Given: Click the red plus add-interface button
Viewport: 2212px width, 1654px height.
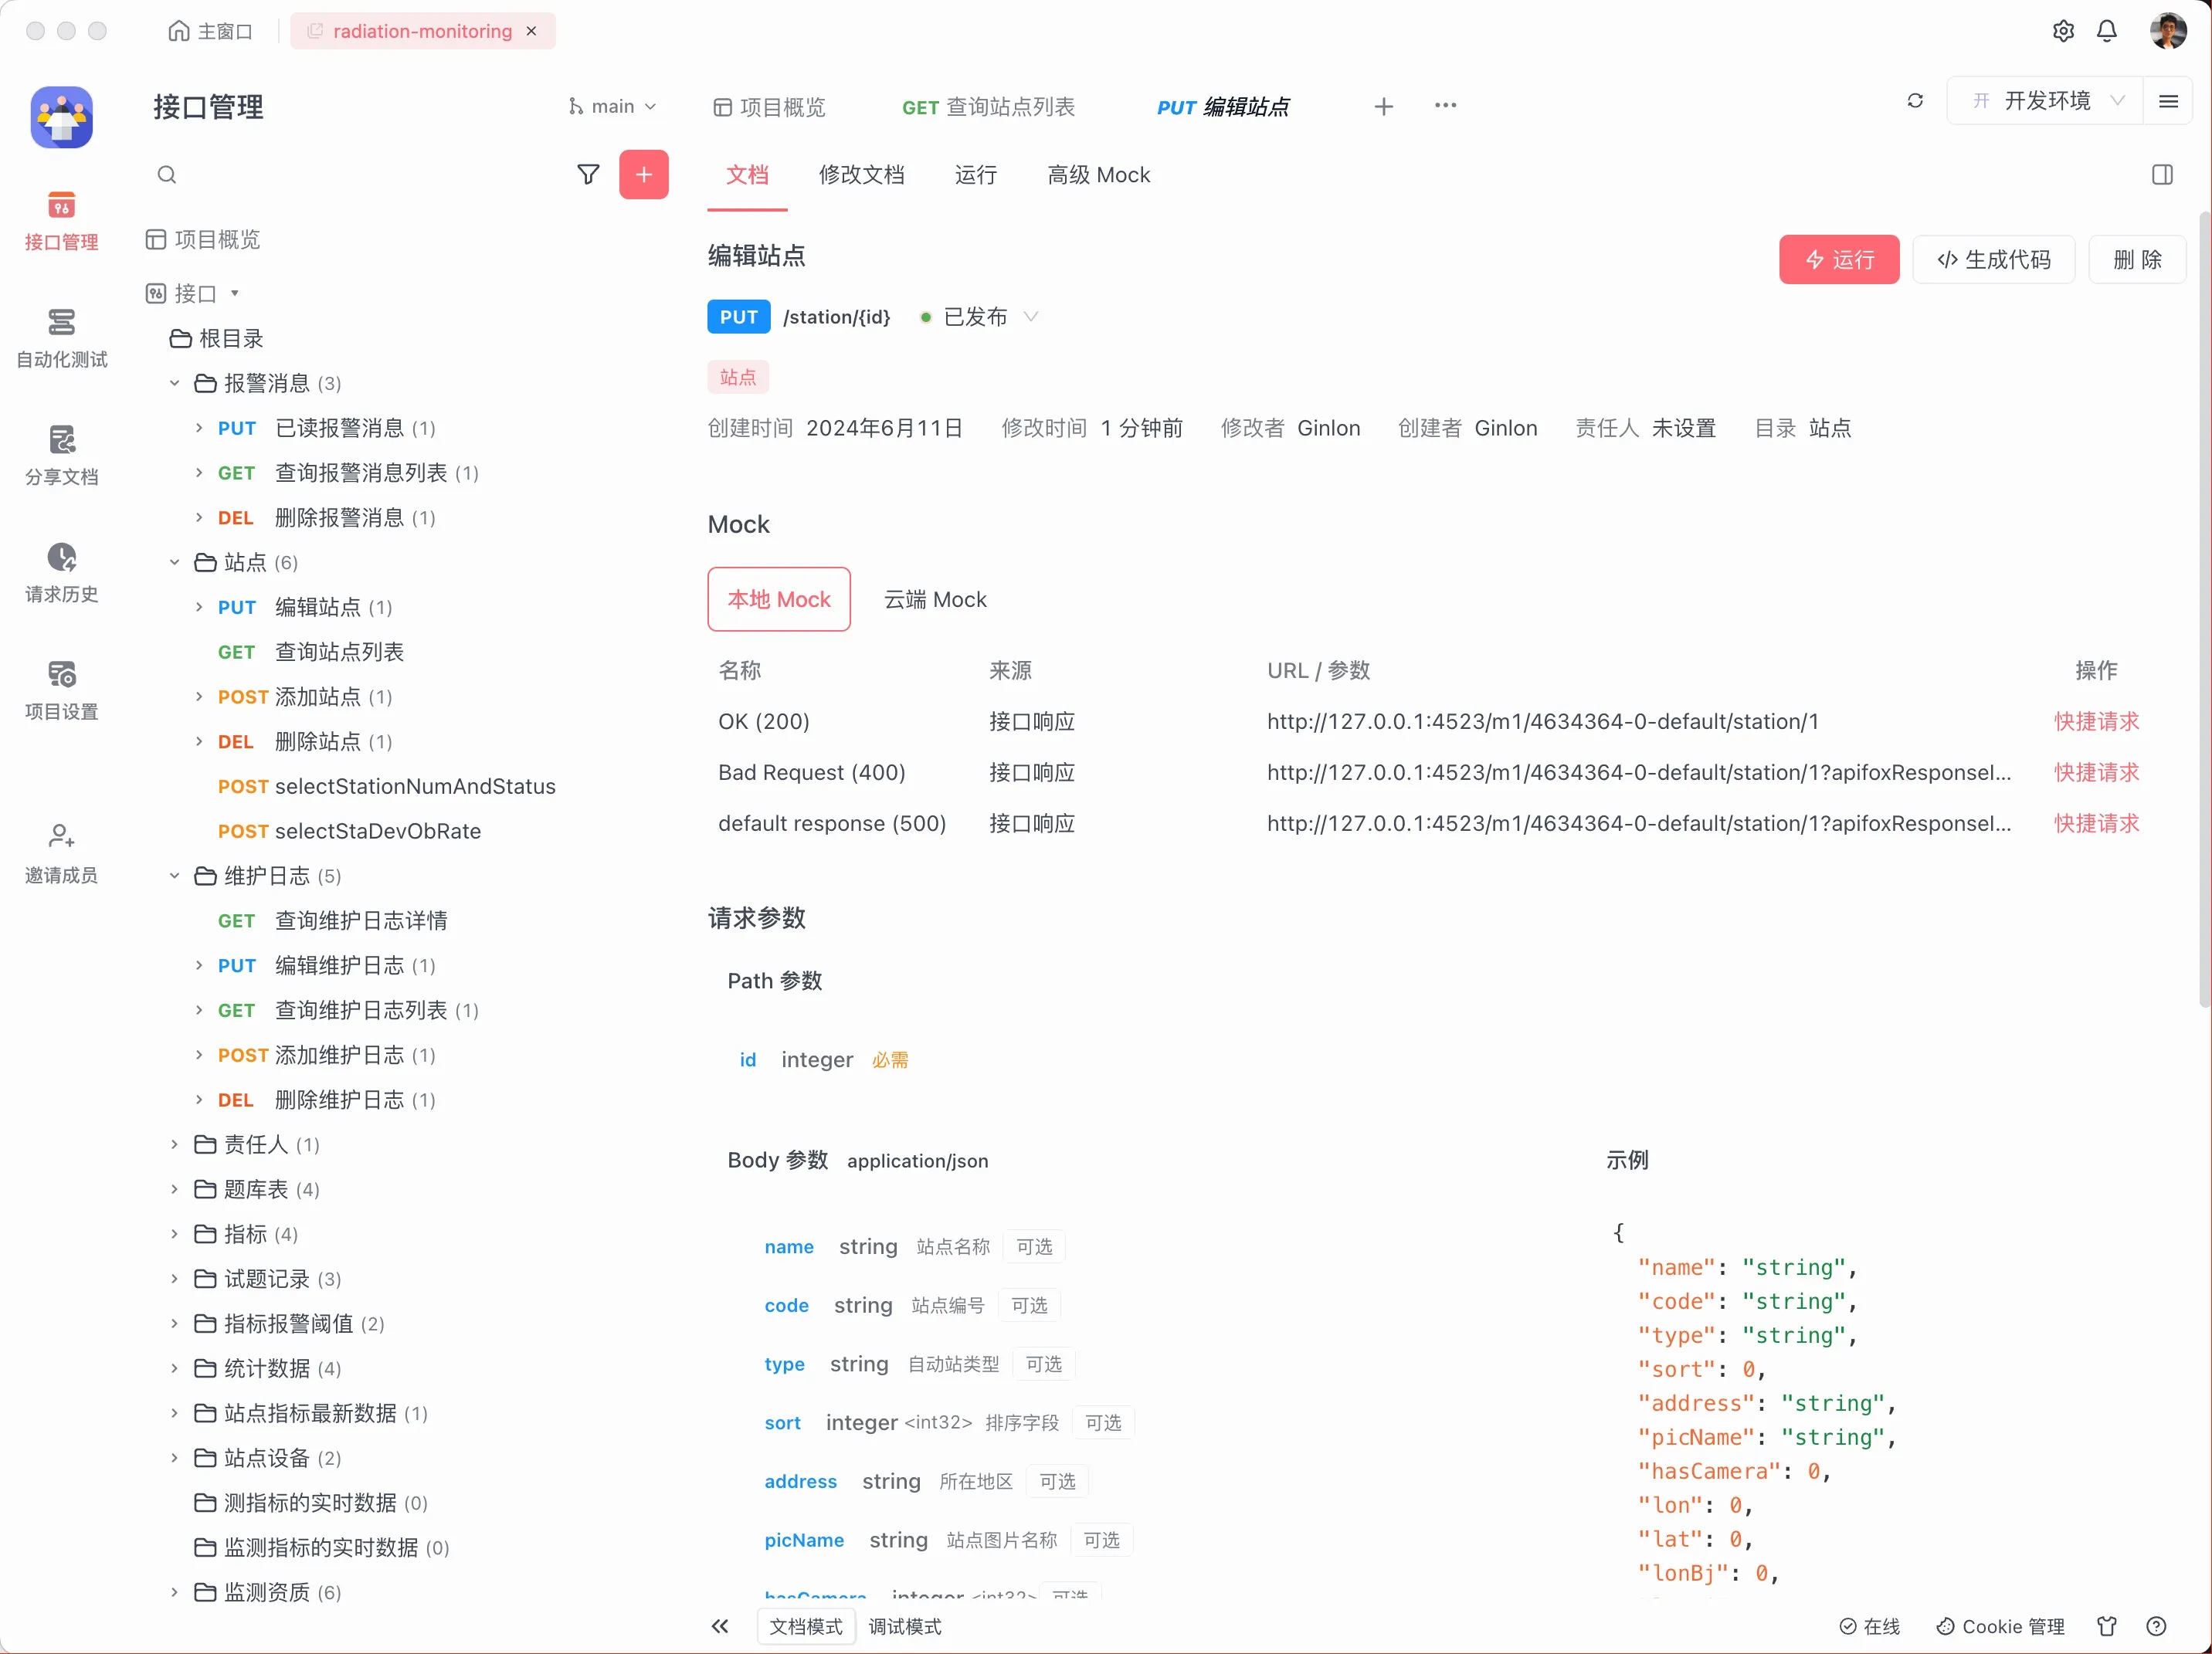Looking at the screenshot, I should point(643,175).
